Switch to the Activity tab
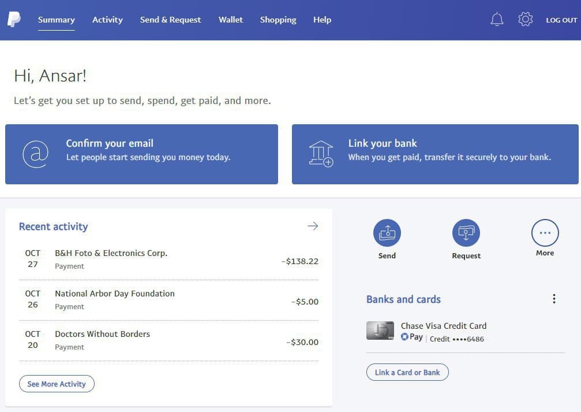 tap(107, 20)
